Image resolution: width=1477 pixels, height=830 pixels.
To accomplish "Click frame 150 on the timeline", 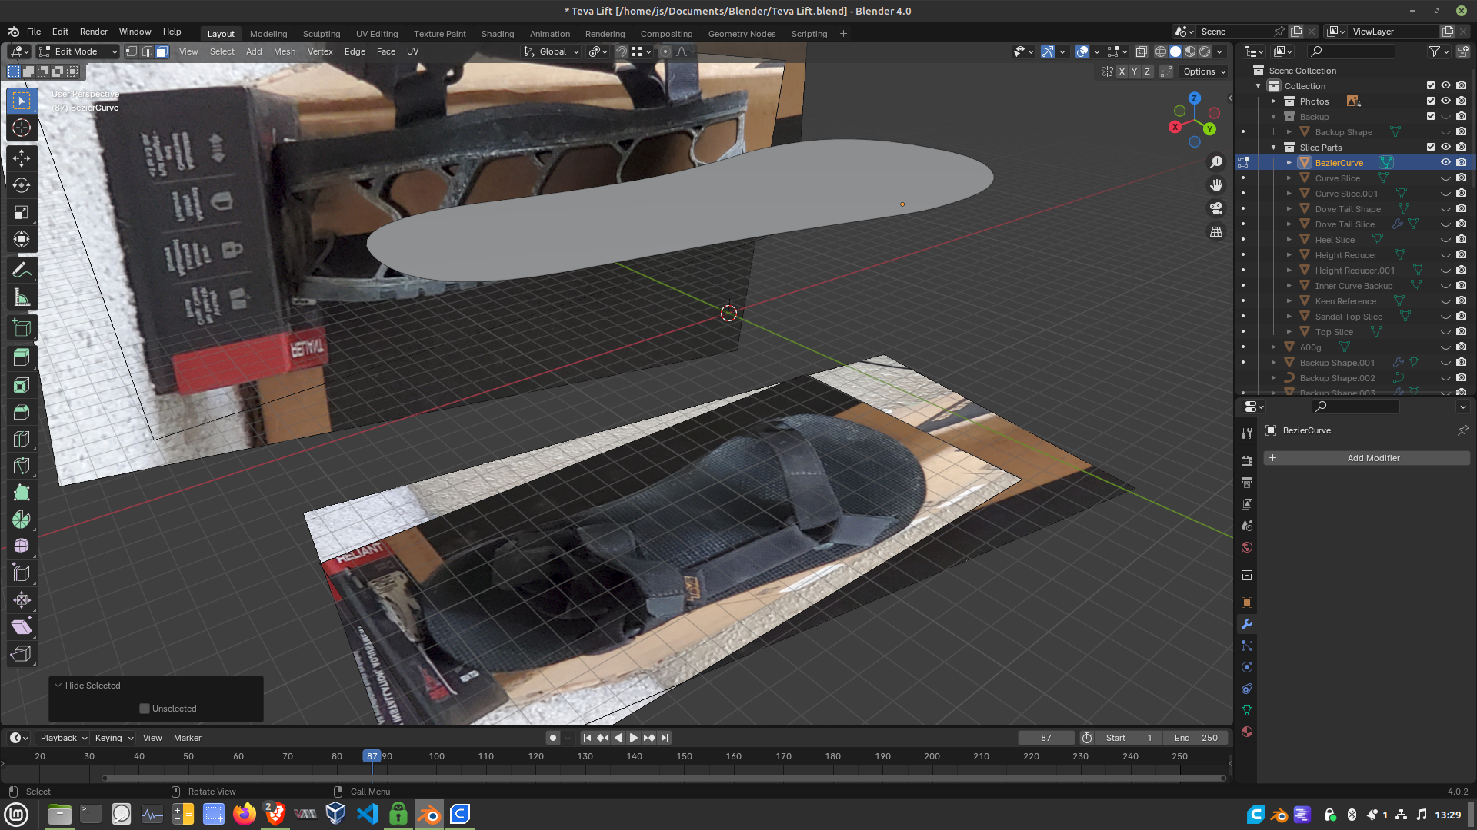I will [684, 757].
